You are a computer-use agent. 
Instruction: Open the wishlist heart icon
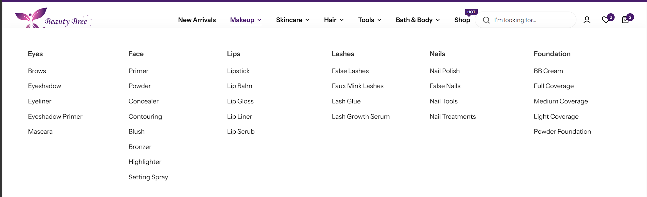(x=605, y=20)
